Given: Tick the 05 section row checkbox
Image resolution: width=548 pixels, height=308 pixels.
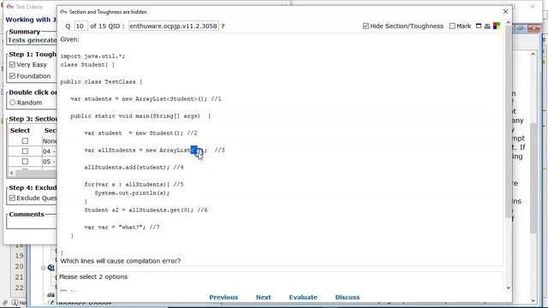Looking at the screenshot, I should click(x=25, y=162).
